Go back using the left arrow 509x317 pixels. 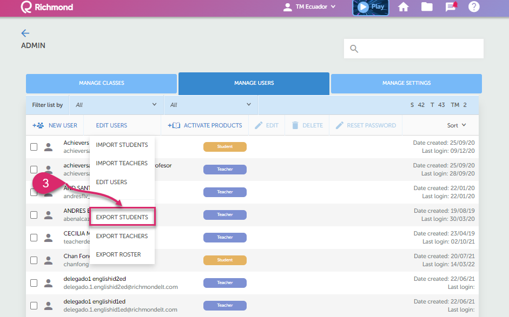(25, 33)
